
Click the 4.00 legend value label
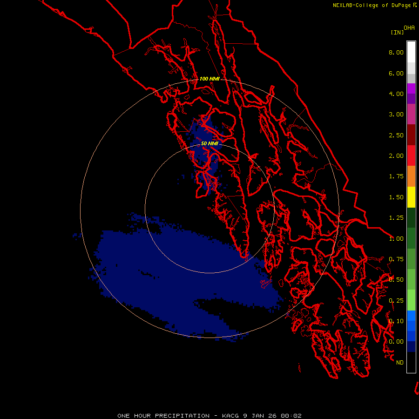pos(396,94)
